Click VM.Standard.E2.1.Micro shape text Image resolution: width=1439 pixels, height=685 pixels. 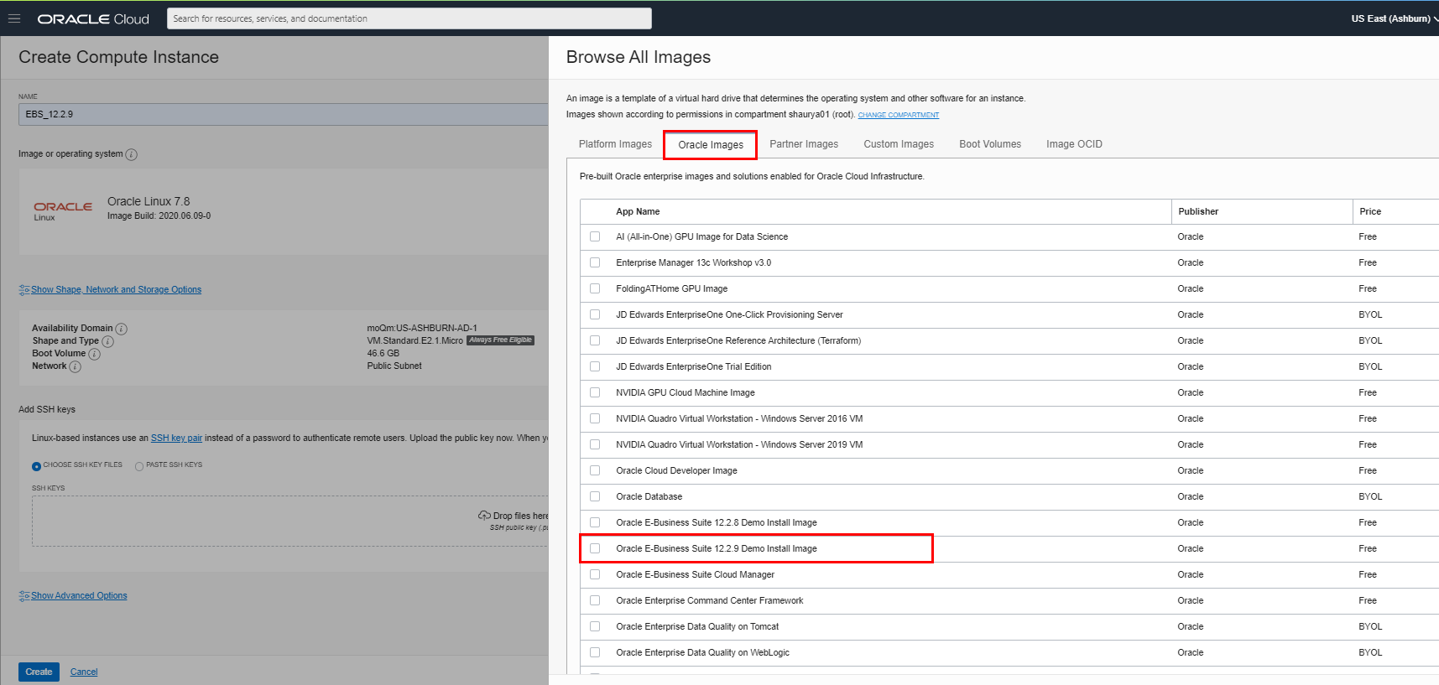tap(414, 341)
